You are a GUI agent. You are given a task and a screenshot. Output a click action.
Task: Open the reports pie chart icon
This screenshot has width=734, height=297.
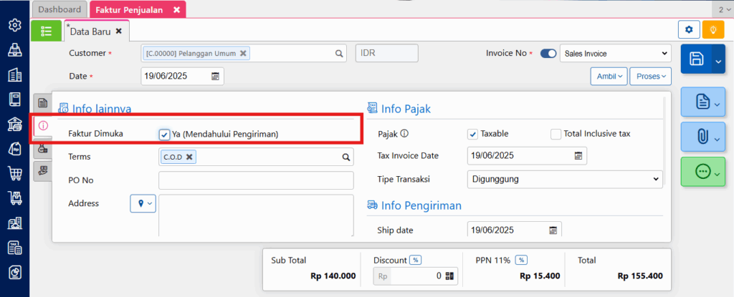coord(15,273)
